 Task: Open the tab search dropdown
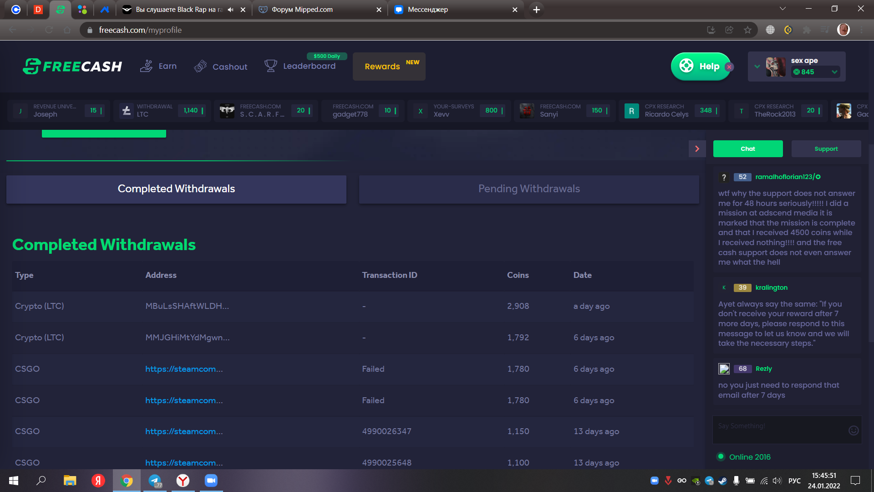point(783,9)
